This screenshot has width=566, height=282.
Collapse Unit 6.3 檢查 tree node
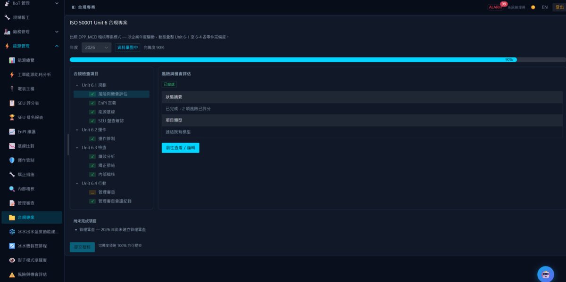(x=77, y=148)
